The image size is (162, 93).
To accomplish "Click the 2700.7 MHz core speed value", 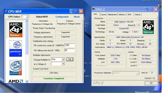I will tap(115, 55).
